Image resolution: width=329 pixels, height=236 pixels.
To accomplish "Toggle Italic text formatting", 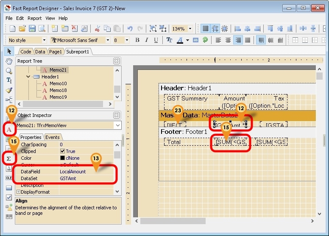I will tap(147, 40).
